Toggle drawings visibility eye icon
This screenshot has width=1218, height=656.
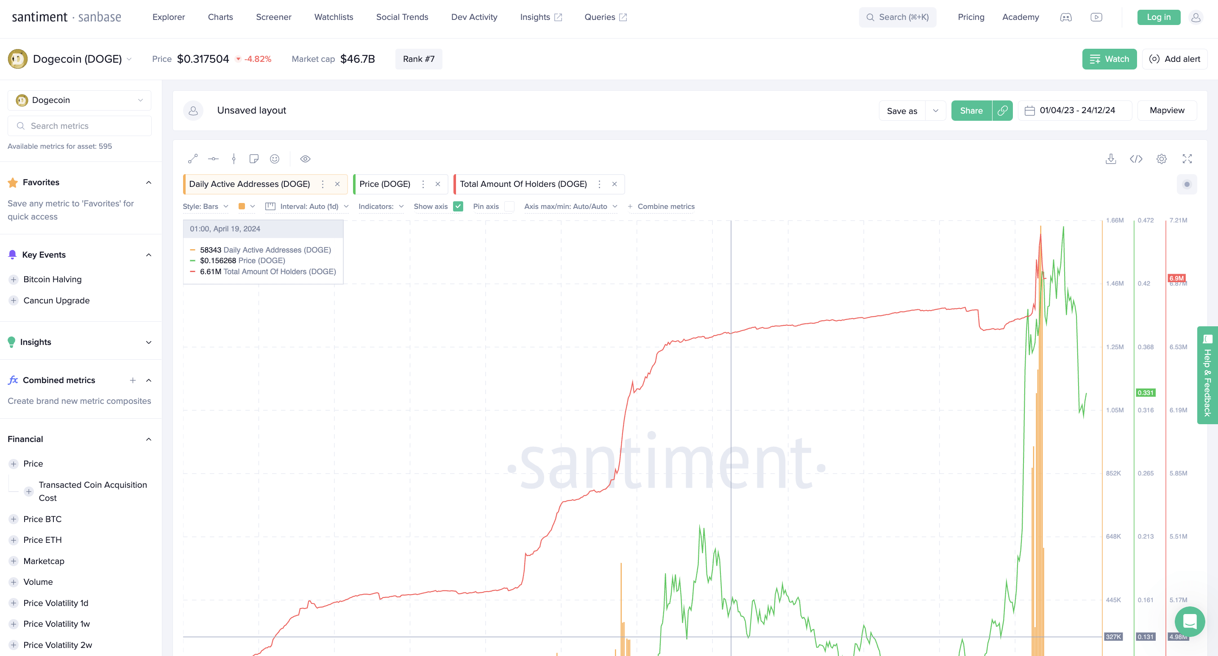point(306,159)
